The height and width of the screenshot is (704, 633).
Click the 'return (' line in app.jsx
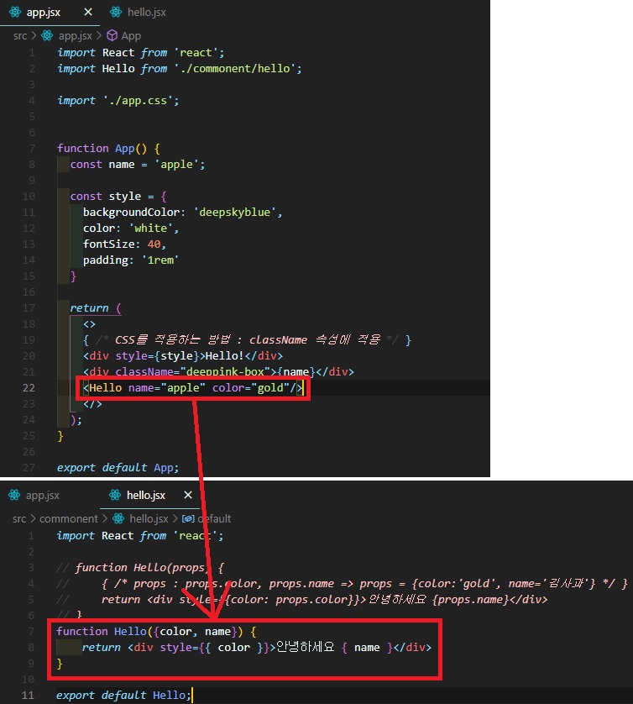(x=96, y=308)
